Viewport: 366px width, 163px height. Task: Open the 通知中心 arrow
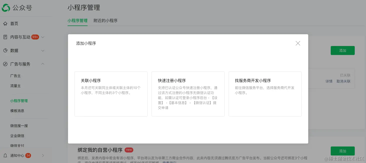(43, 155)
